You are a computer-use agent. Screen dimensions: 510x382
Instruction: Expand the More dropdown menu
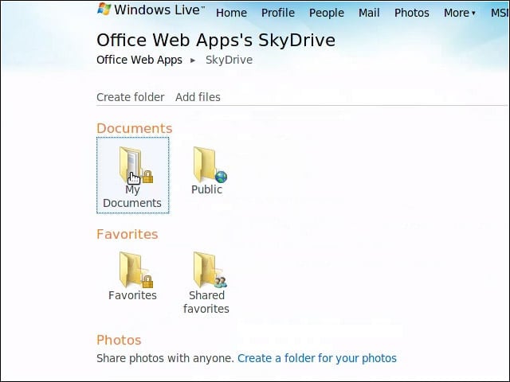[x=459, y=13]
